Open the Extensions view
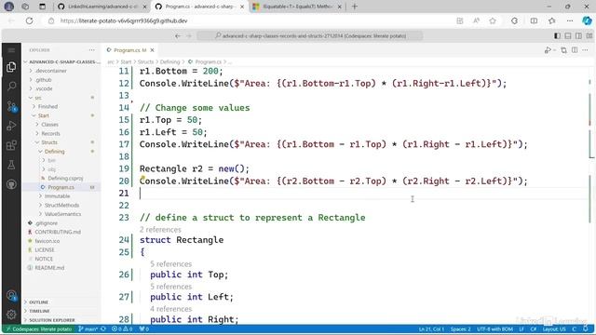The height and width of the screenshot is (335, 596). 11,145
